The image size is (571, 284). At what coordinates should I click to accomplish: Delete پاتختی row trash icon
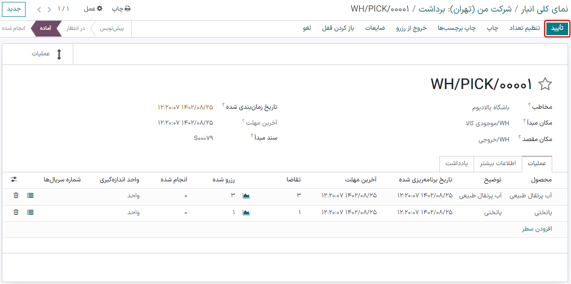(15, 212)
